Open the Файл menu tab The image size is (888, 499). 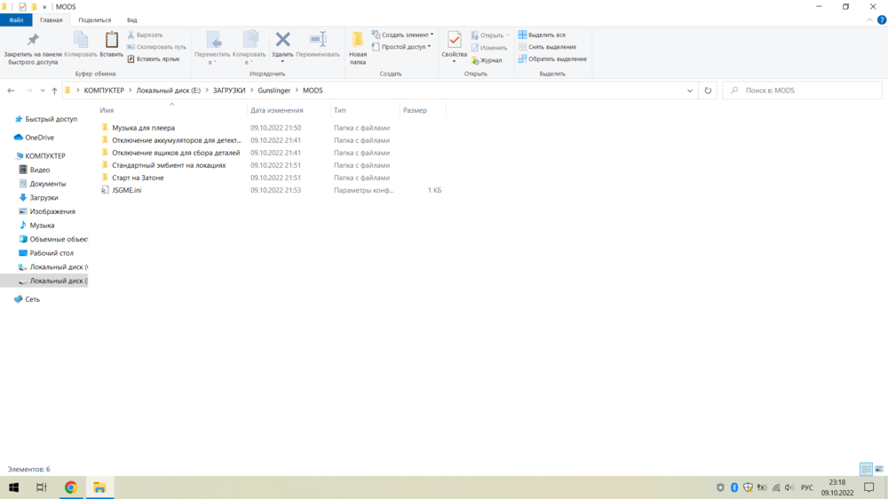click(16, 20)
